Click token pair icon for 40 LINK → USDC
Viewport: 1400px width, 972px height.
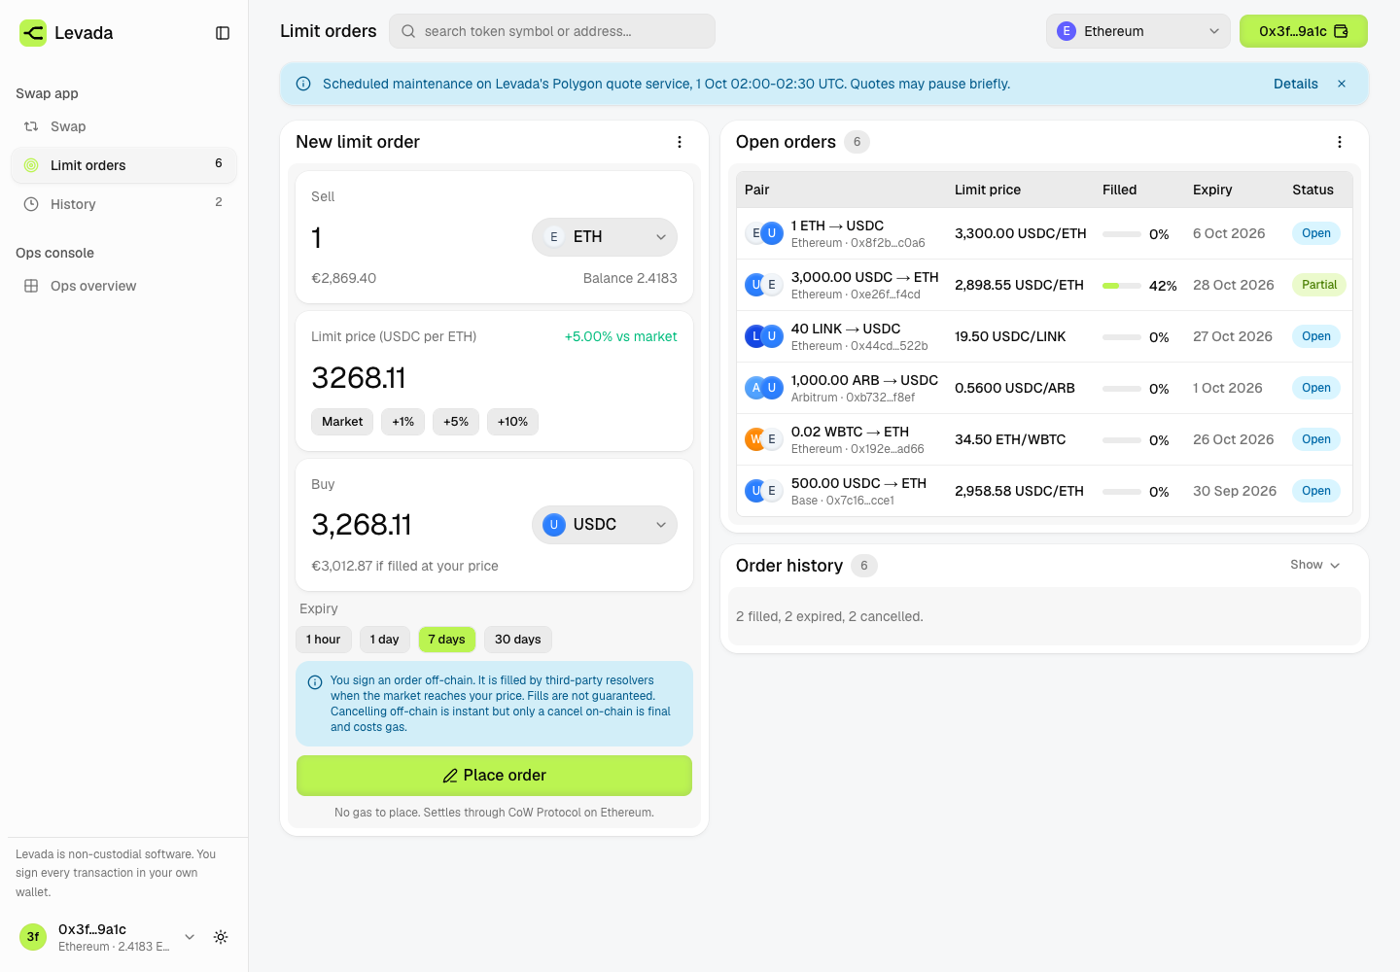point(764,336)
